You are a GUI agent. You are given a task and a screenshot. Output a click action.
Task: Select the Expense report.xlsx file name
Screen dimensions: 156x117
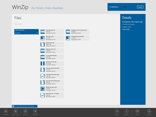(x=51, y=49)
